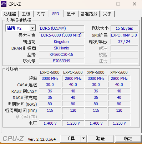This screenshot has width=142, height=144.
Task: Select the EXPO-6000 frequency 3000 MHz cell
Action: 50,78
